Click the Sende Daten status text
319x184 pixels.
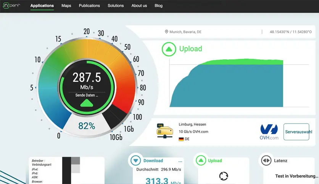(x=87, y=95)
